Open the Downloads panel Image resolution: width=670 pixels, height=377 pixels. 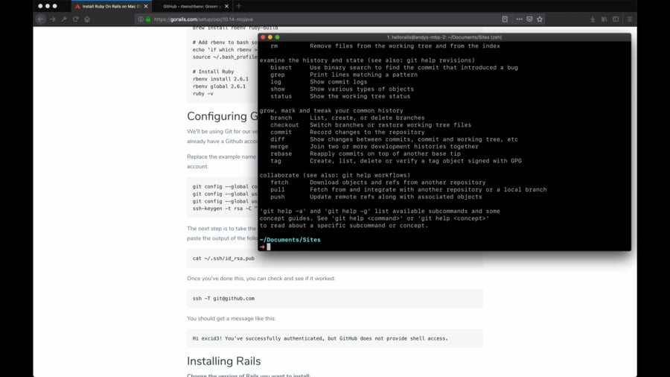pos(593,19)
